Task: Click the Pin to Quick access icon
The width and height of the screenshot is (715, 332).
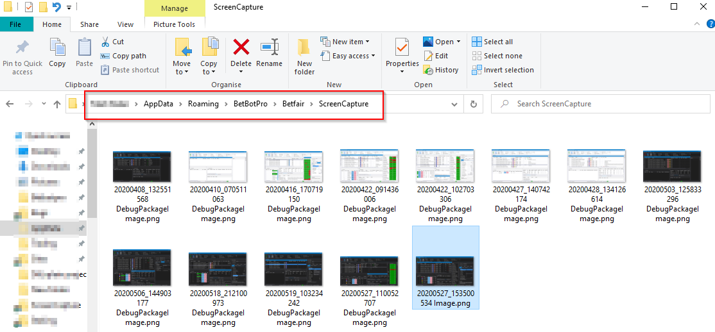Action: point(22,49)
